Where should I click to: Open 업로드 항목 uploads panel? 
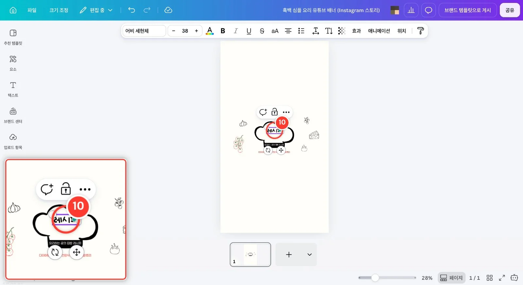point(13,142)
